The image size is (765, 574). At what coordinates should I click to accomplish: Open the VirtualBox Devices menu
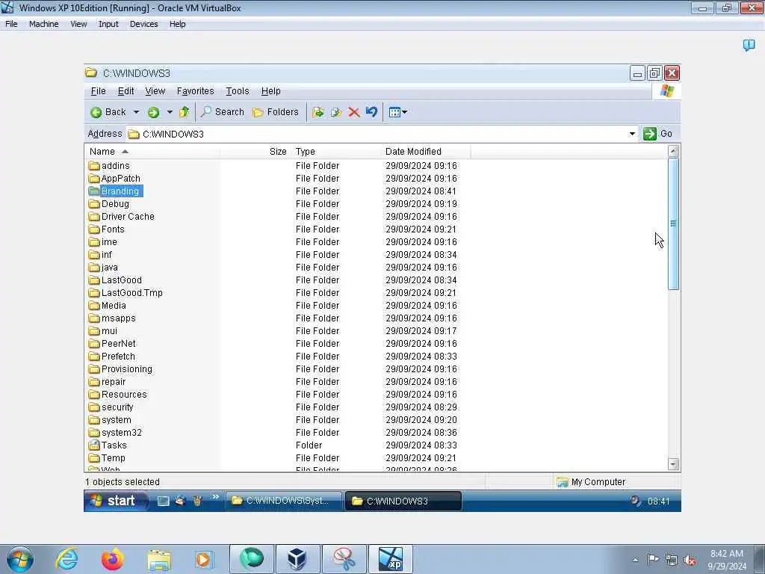(144, 24)
